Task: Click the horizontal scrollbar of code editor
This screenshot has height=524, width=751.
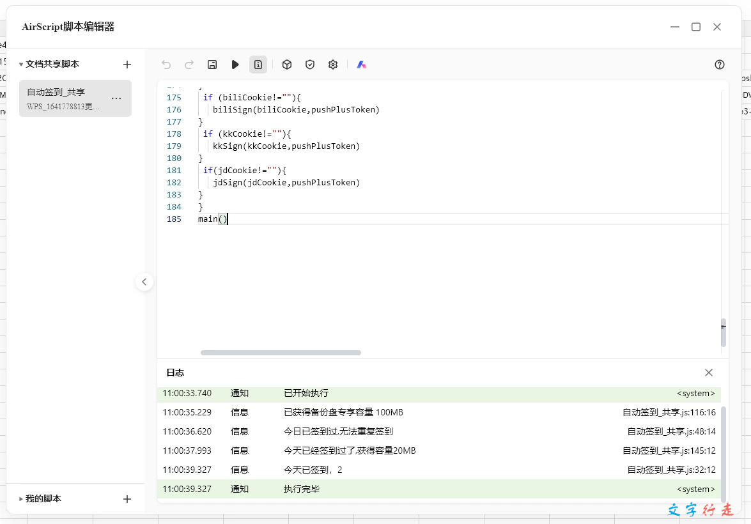Action: 281,353
